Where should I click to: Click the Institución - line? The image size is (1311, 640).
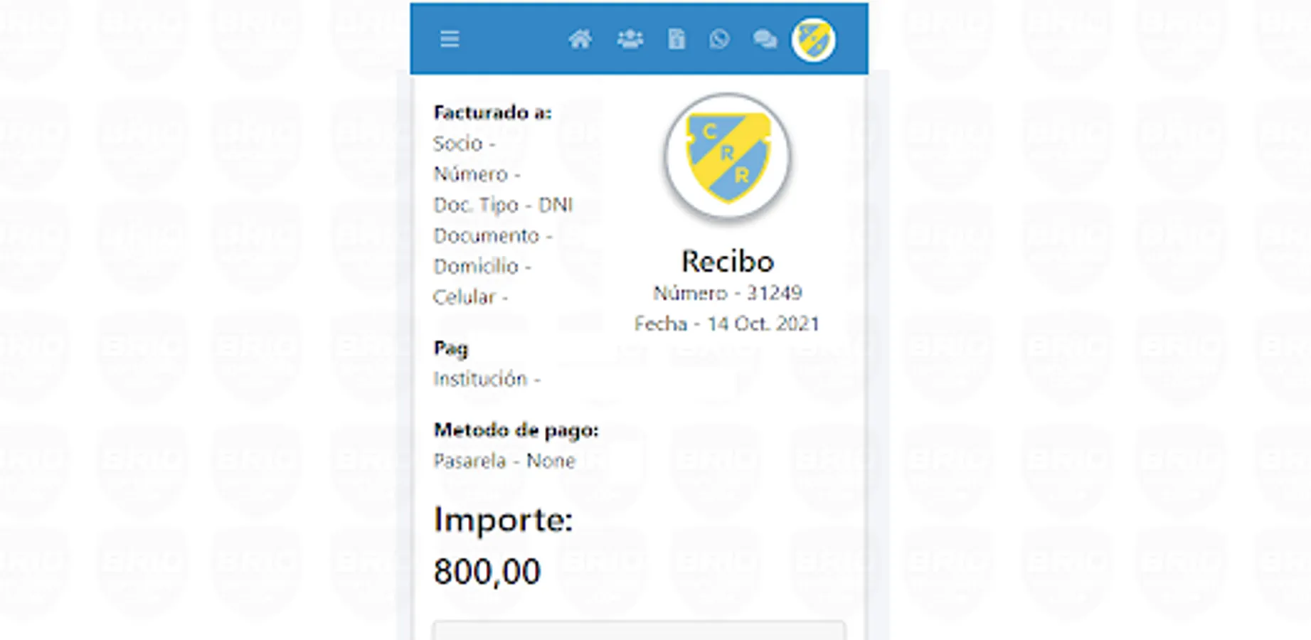[x=487, y=379]
